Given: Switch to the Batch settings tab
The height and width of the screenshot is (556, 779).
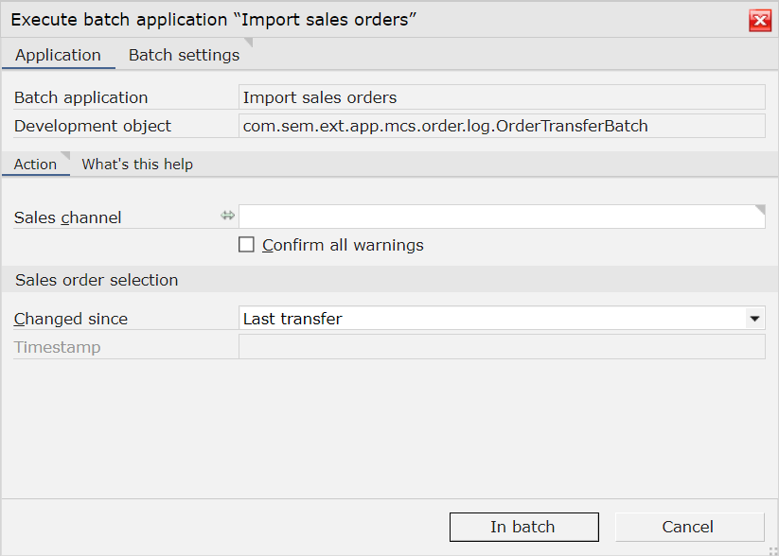Looking at the screenshot, I should click(x=184, y=55).
